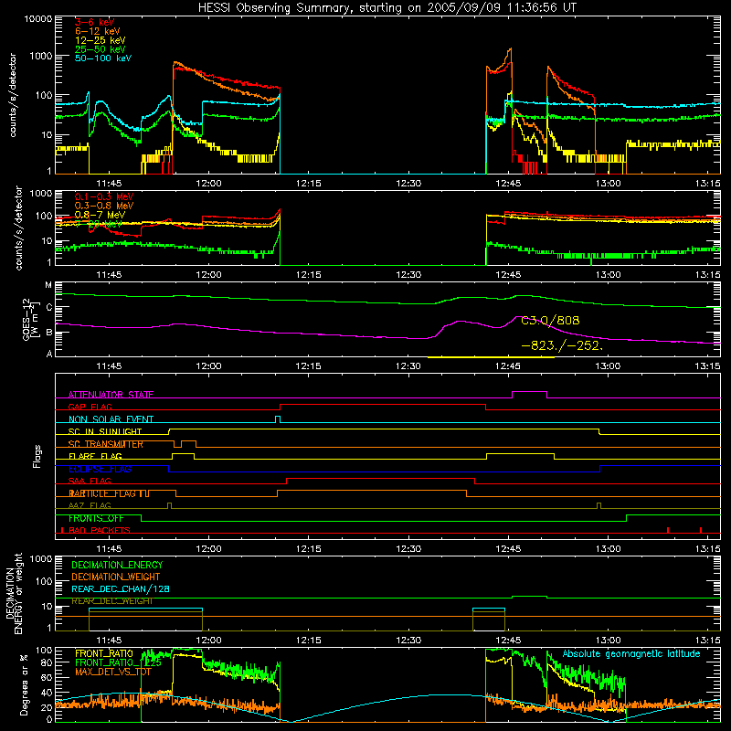Viewport: 731px width, 731px height.
Task: Click the 'Flags' axis label
Action: tap(37, 456)
